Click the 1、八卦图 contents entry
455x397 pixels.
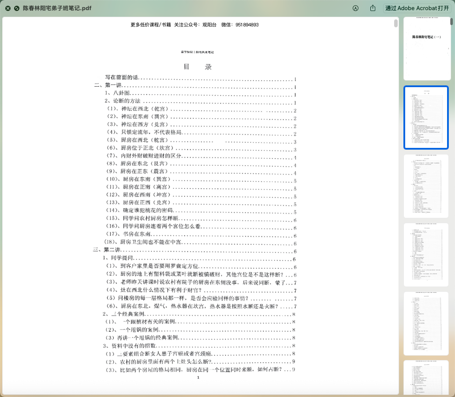[x=117, y=93]
